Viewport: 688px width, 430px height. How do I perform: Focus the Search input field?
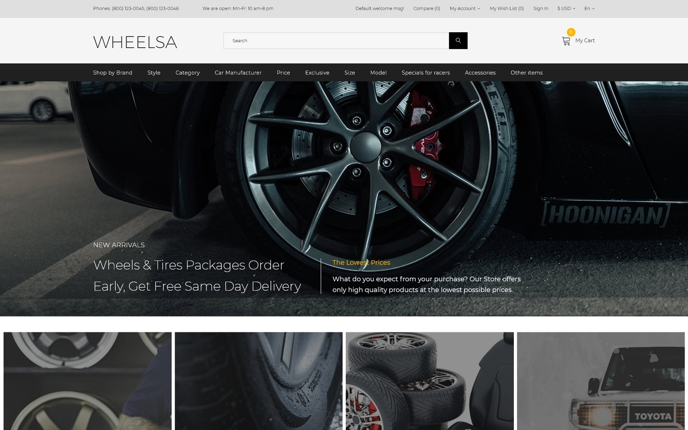[x=336, y=40]
